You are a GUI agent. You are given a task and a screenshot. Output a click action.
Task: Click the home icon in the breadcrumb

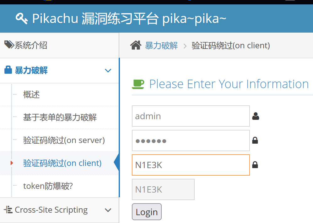click(x=136, y=45)
